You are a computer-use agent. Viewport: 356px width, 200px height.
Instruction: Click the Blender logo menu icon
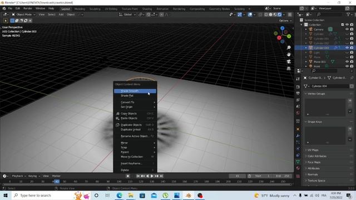pos(4,9)
